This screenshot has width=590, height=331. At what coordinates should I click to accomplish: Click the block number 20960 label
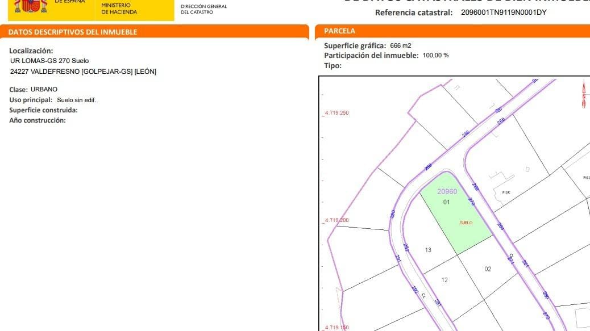click(x=447, y=191)
